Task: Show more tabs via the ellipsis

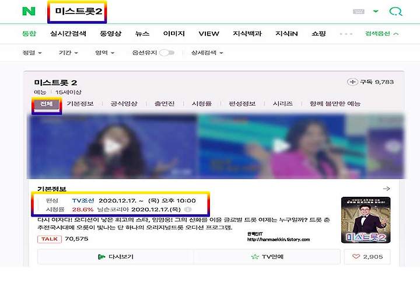Action: [x=346, y=34]
